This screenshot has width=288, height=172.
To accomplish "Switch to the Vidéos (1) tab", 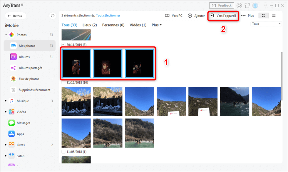I will pyautogui.click(x=138, y=25).
